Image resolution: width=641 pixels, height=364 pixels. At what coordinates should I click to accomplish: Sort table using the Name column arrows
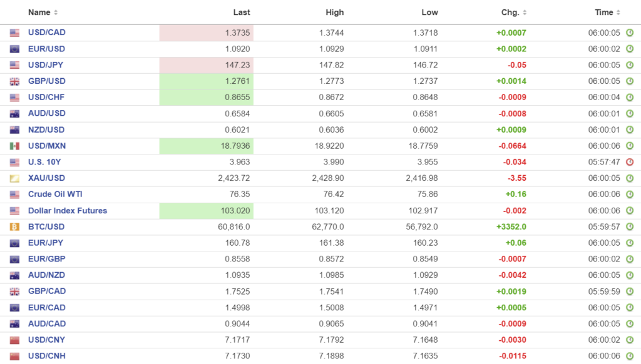coord(56,13)
